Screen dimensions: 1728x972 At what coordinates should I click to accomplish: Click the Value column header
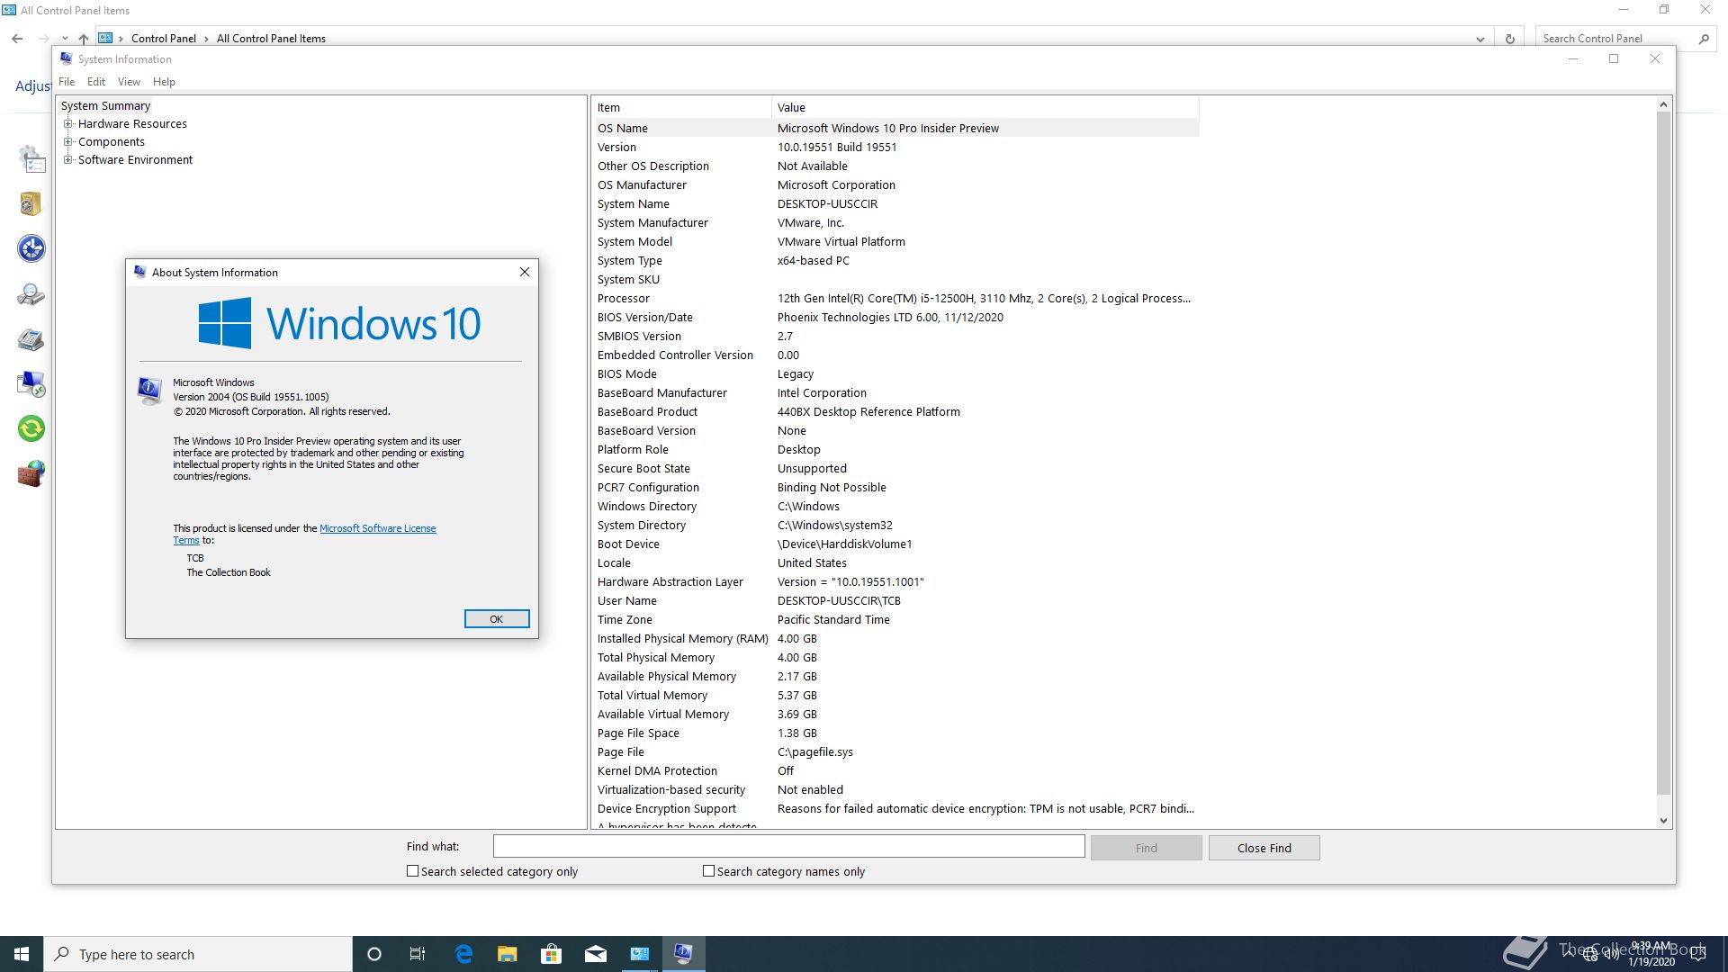click(985, 107)
